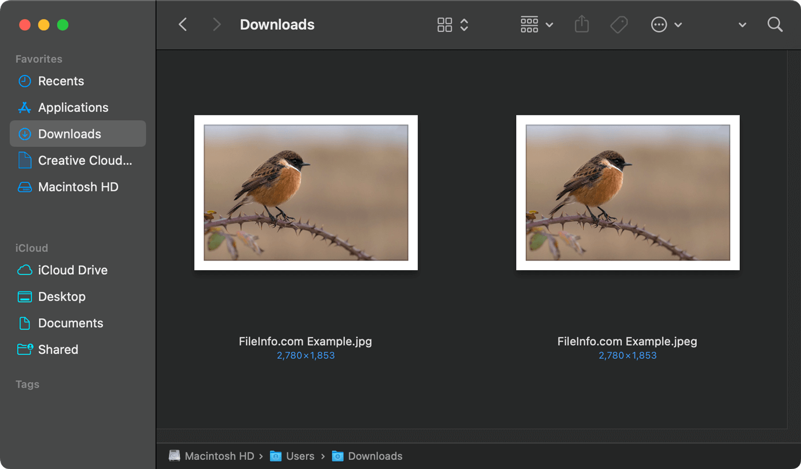Screen dimensions: 801x469
Task: Open the Share menu in the toolbar
Action: coord(581,25)
